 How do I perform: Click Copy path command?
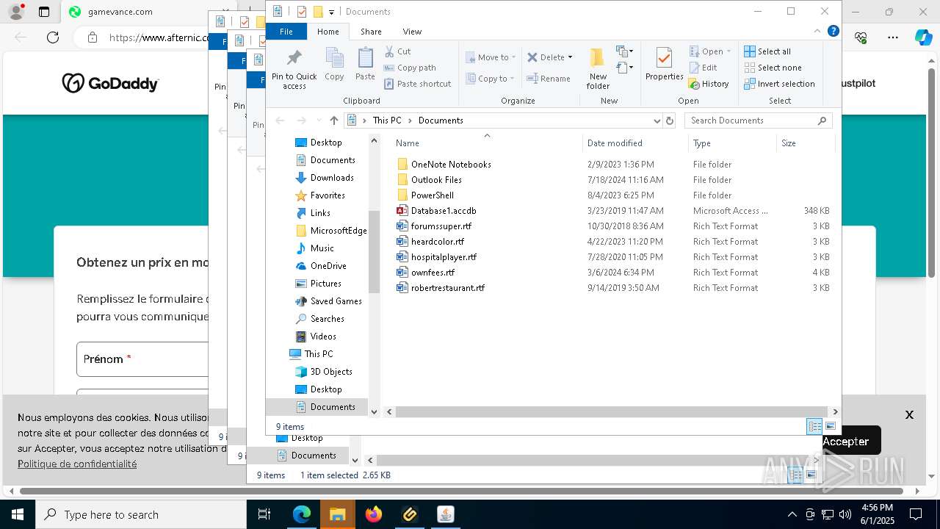[410, 68]
